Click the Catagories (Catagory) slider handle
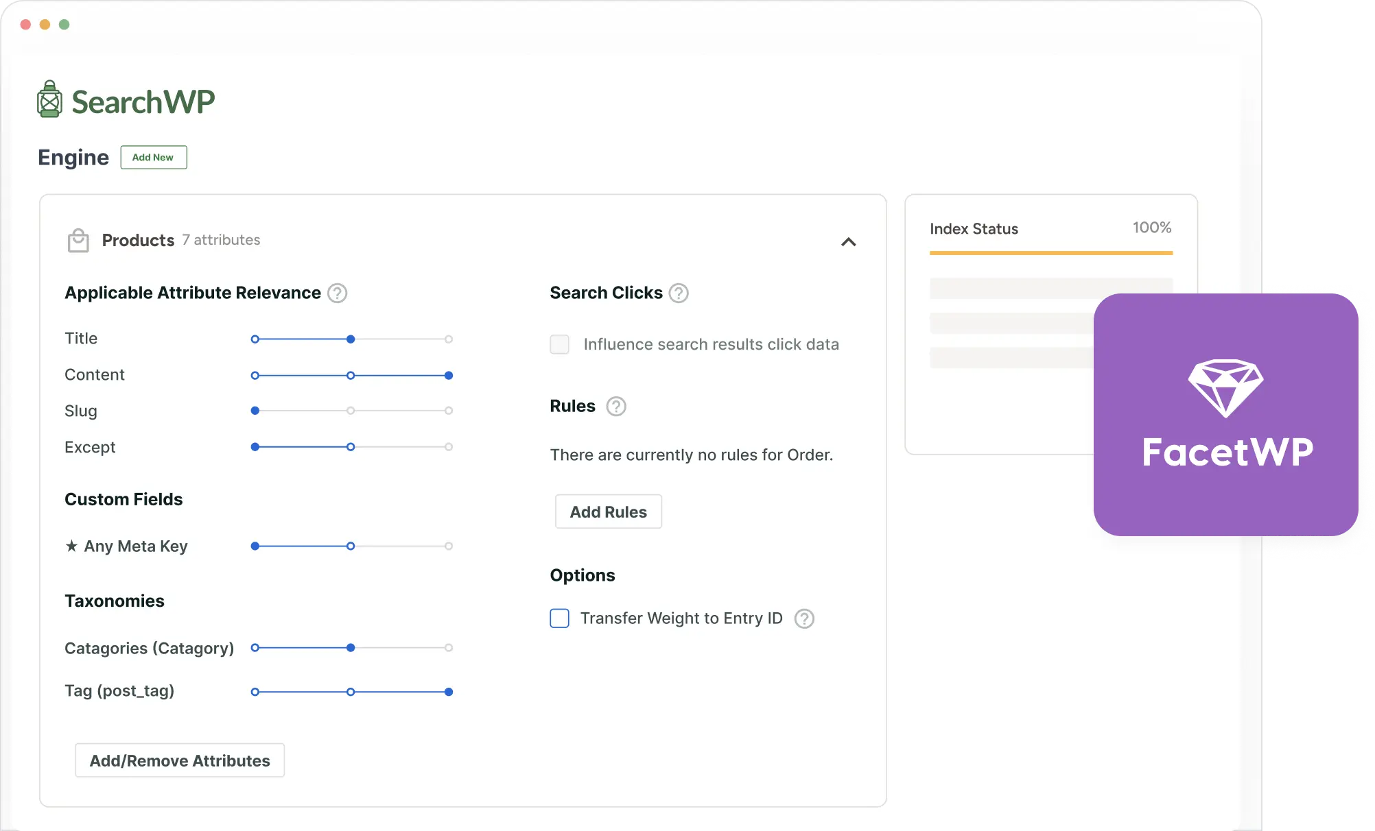Image resolution: width=1375 pixels, height=831 pixels. pyautogui.click(x=351, y=648)
